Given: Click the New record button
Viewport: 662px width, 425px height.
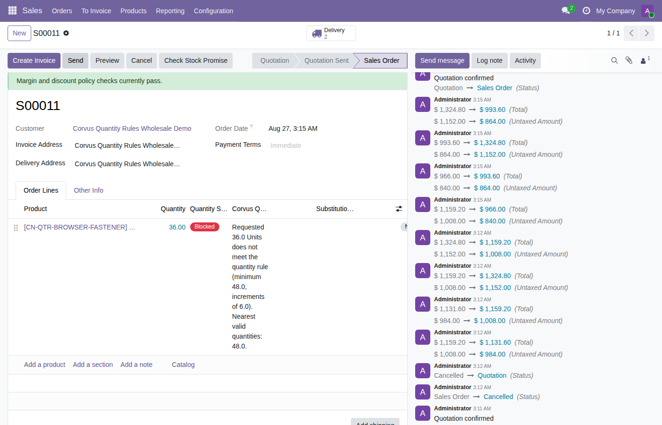Looking at the screenshot, I should [19, 33].
